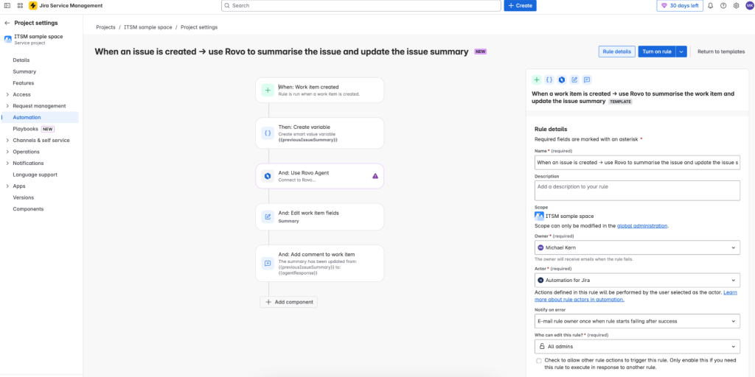
Task: Open Who can edit this rule dropdown
Action: (x=637, y=346)
